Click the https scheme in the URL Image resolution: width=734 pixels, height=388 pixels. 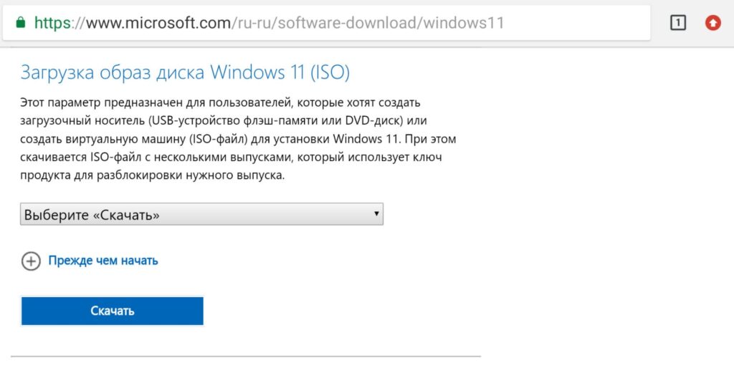pyautogui.click(x=52, y=22)
